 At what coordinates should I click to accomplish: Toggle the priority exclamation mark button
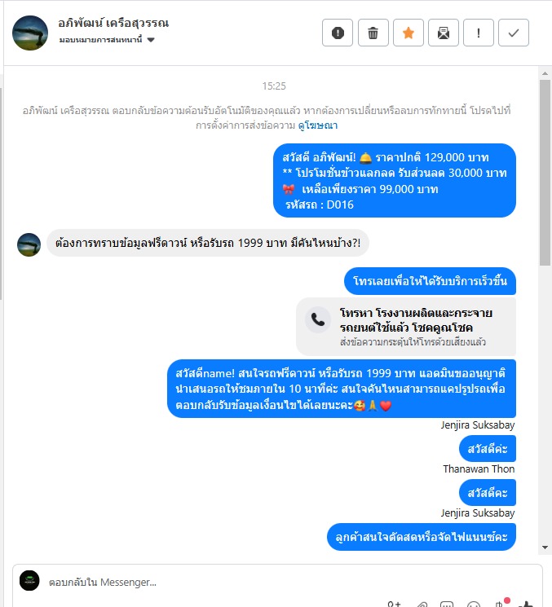(x=479, y=33)
